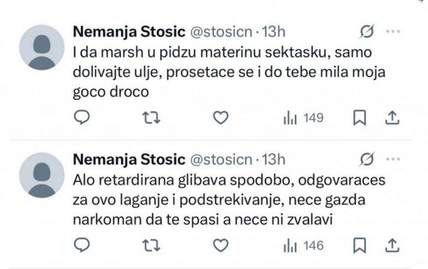This screenshot has height=269, width=428.
Task: Share the second tweet
Action: coord(392,245)
